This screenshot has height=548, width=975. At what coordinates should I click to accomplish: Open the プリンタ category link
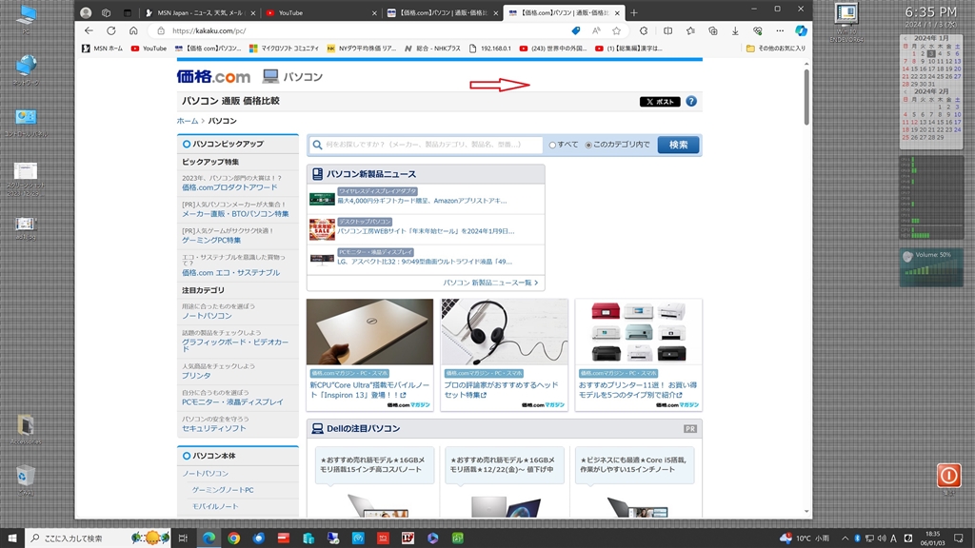[196, 375]
